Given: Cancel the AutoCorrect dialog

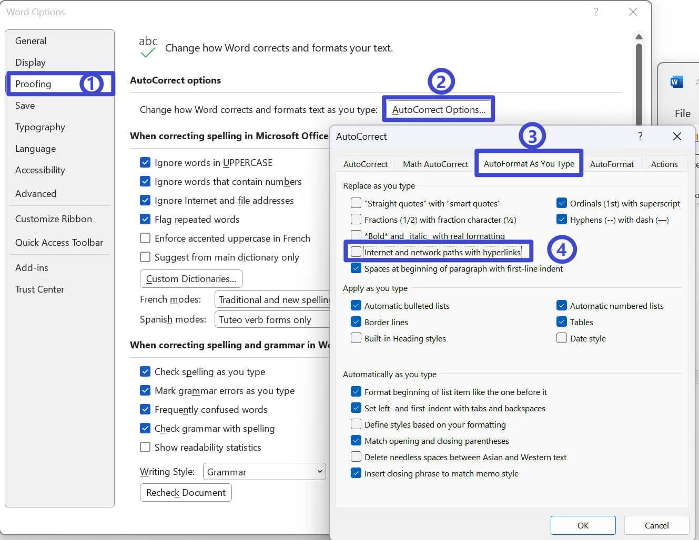Looking at the screenshot, I should [x=656, y=525].
